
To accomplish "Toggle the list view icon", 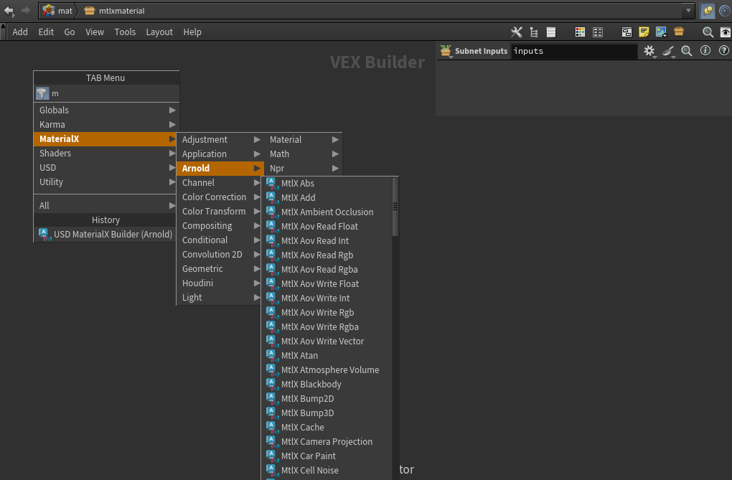I will click(551, 32).
